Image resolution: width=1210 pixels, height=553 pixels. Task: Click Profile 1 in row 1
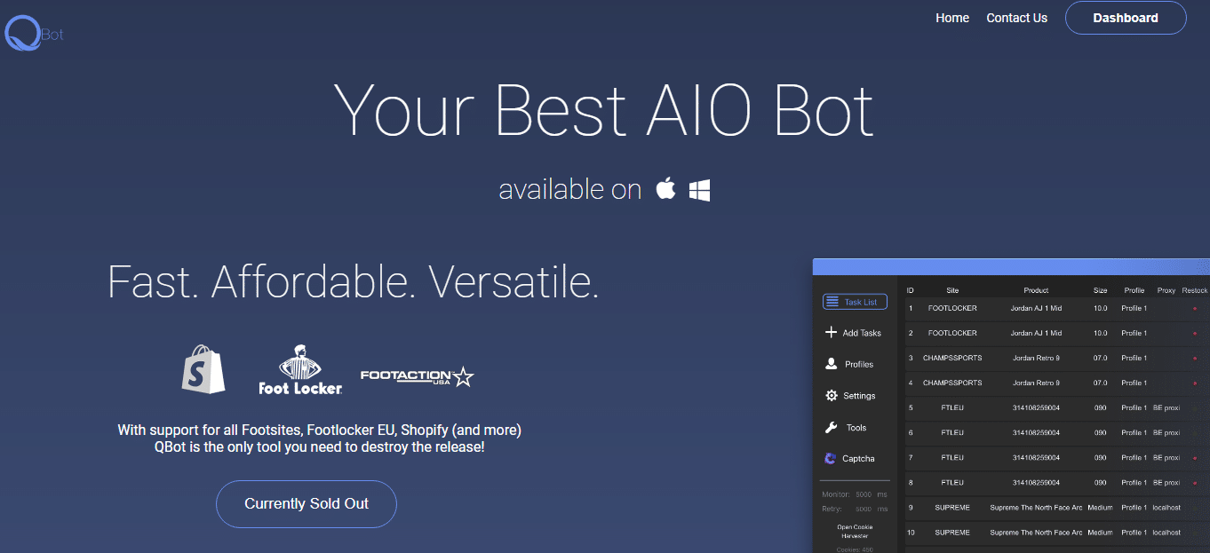(1134, 309)
